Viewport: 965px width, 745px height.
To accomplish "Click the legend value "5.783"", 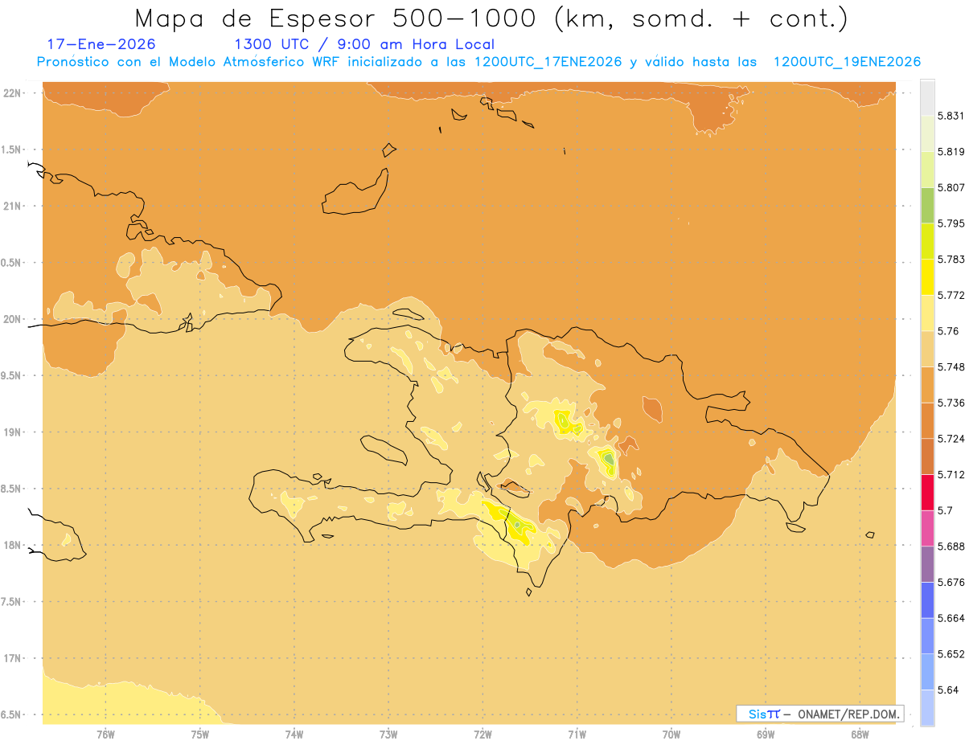I will coord(951,259).
